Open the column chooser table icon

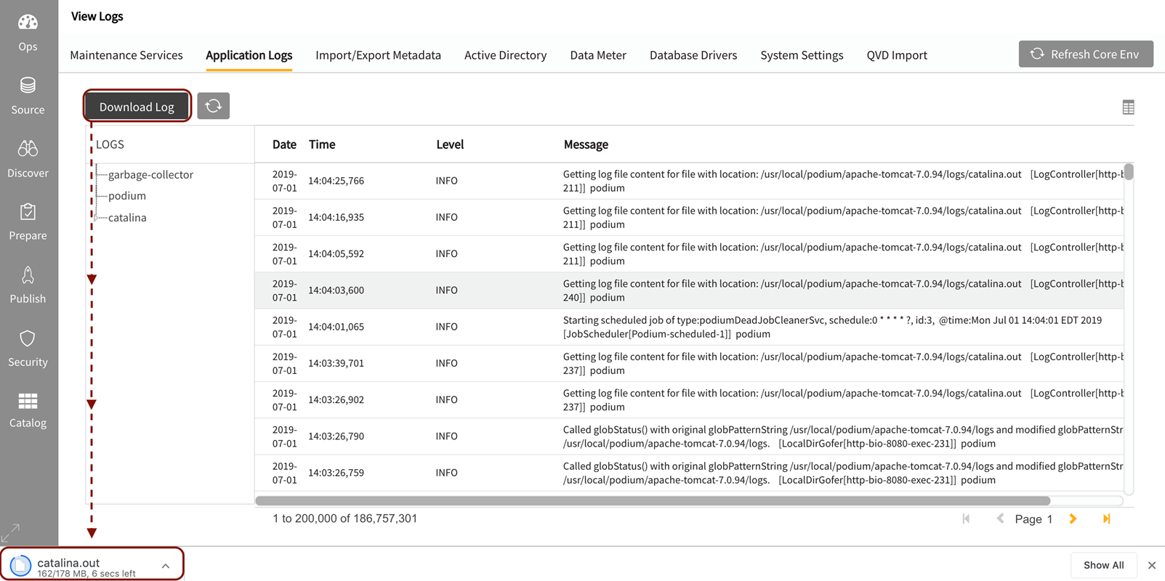(x=1128, y=107)
